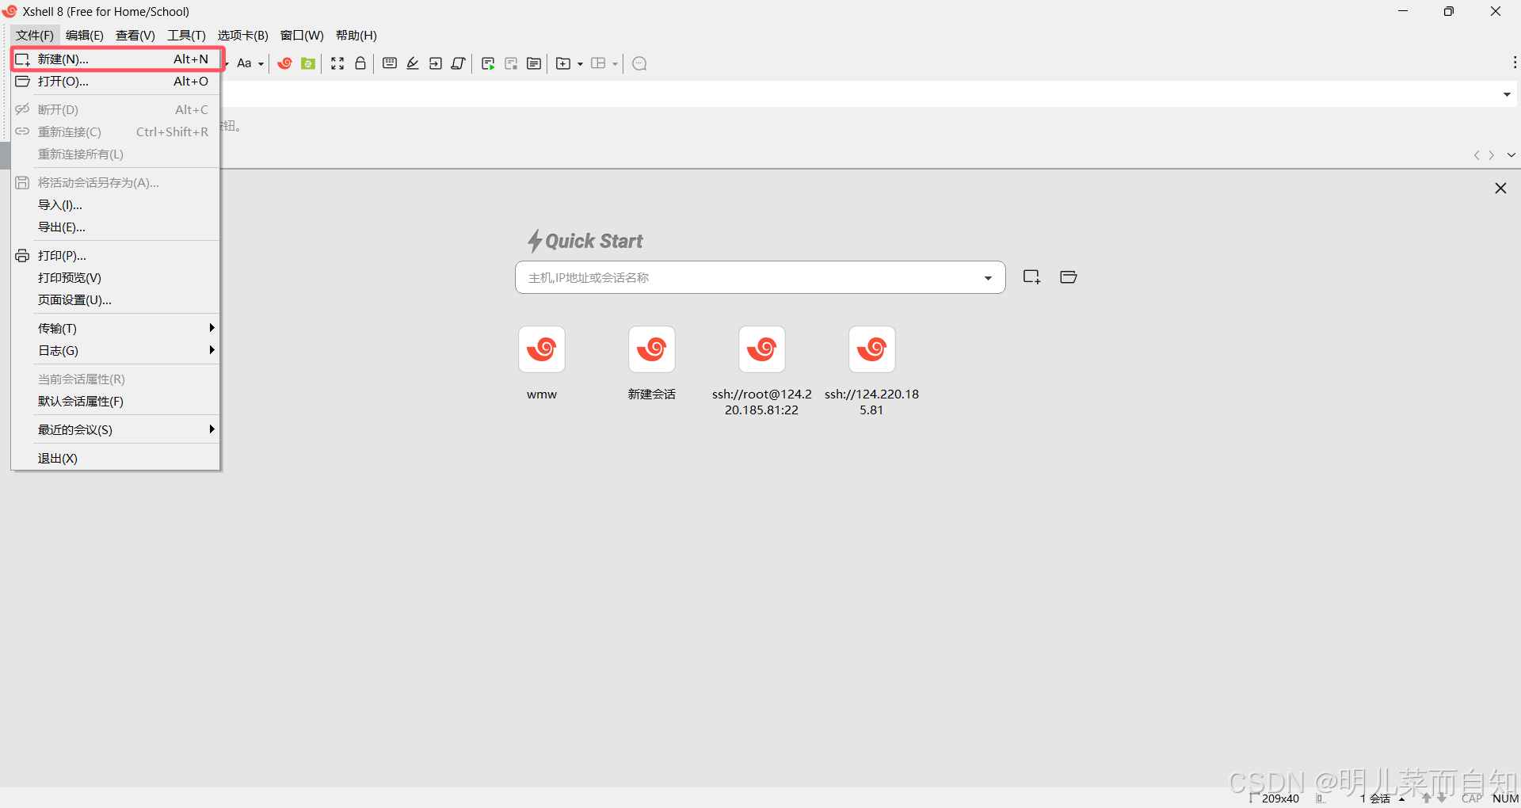
Task: Open the 新建会话 session tile
Action: point(651,350)
